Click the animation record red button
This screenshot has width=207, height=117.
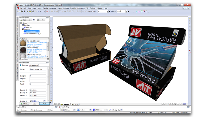(x=169, y=104)
